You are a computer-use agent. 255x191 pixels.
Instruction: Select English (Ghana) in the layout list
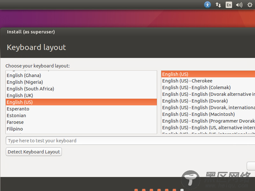[x=81, y=75]
